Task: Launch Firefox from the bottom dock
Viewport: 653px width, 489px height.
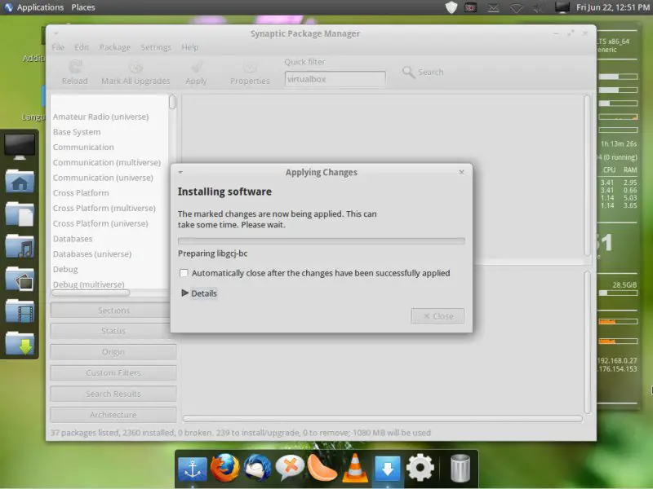Action: coord(225,468)
